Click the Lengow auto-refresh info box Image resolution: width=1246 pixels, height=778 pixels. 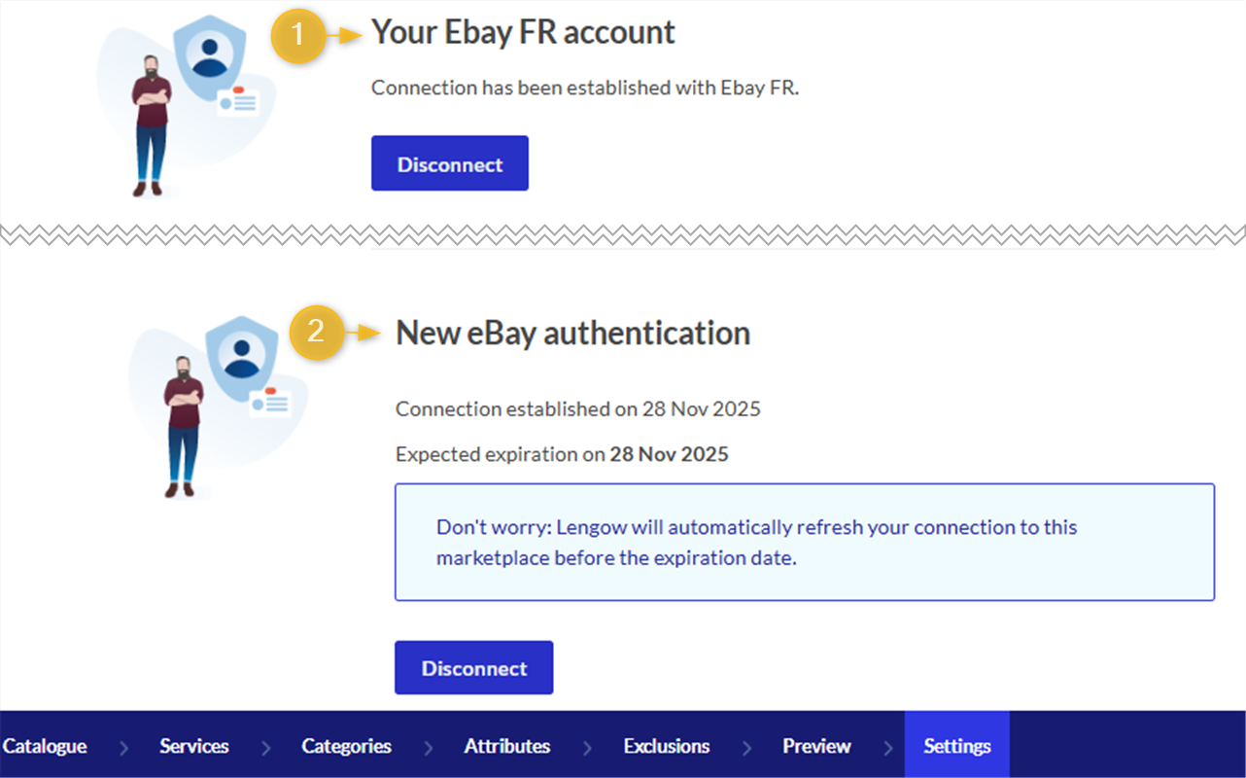804,542
